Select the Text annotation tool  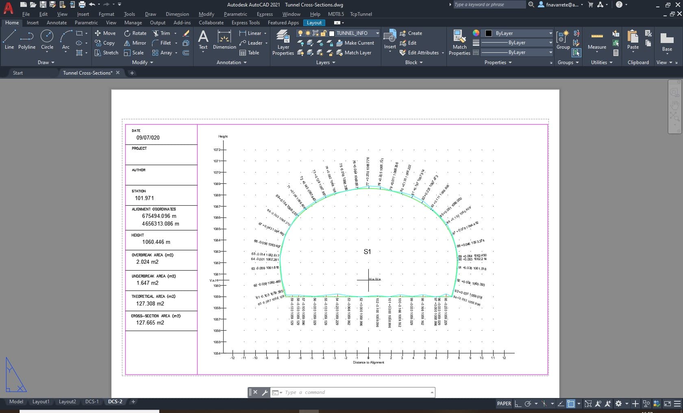coord(203,40)
